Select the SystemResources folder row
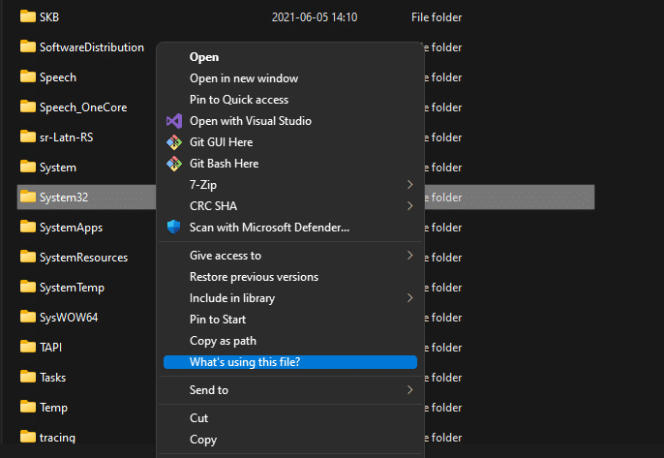Viewport: 664px width, 458px height. pyautogui.click(x=83, y=258)
